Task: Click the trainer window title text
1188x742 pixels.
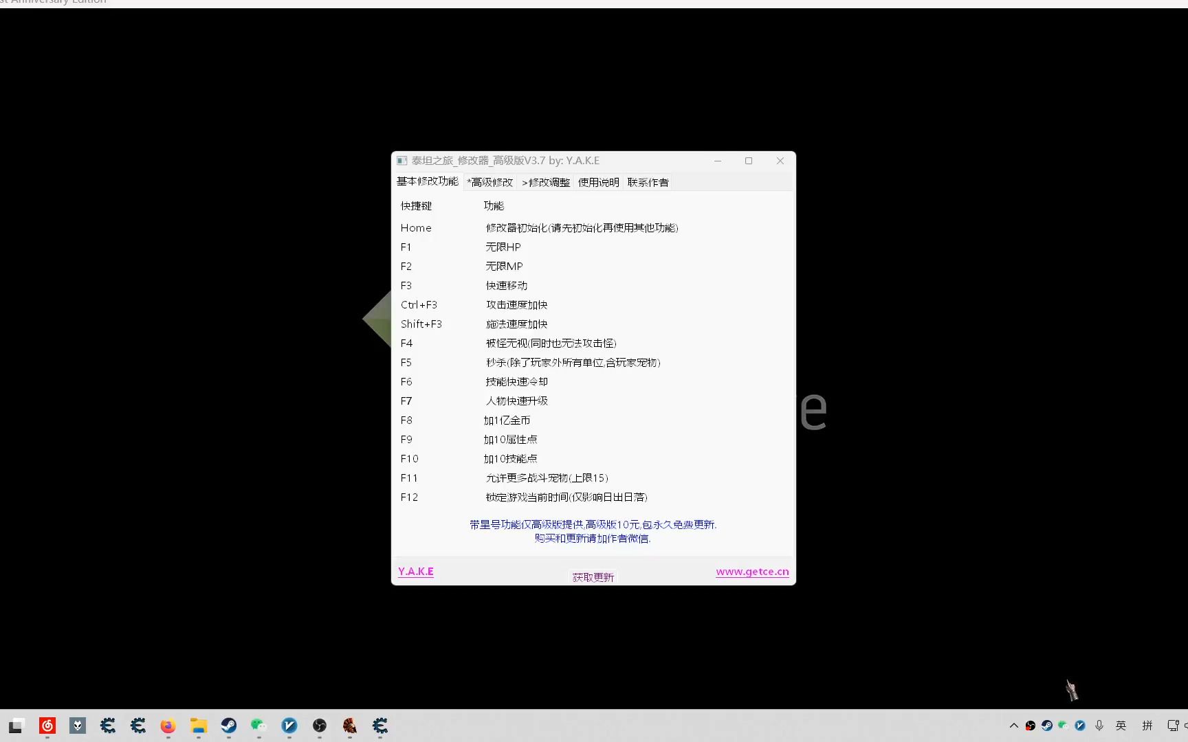Action: click(505, 161)
